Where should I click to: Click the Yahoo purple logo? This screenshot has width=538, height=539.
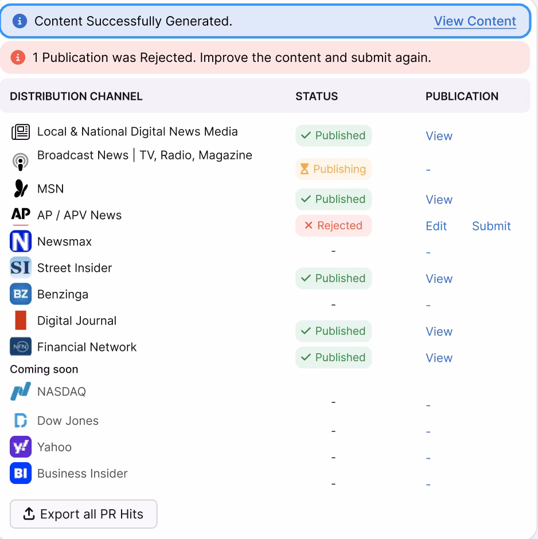(21, 447)
